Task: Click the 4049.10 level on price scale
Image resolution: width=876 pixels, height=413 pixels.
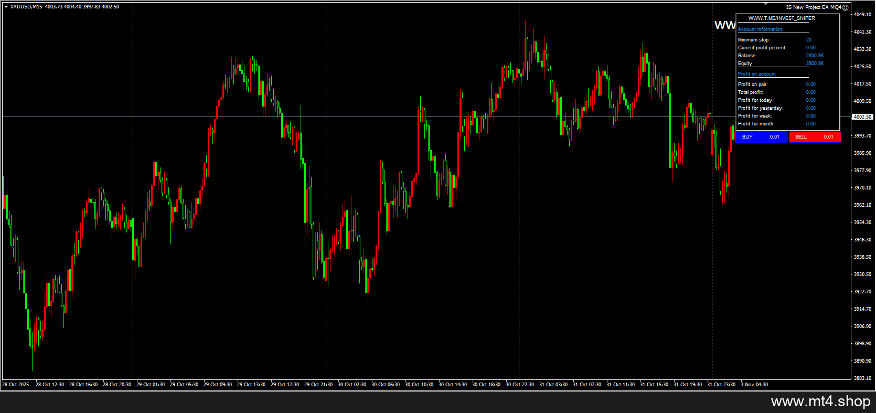Action: [862, 15]
